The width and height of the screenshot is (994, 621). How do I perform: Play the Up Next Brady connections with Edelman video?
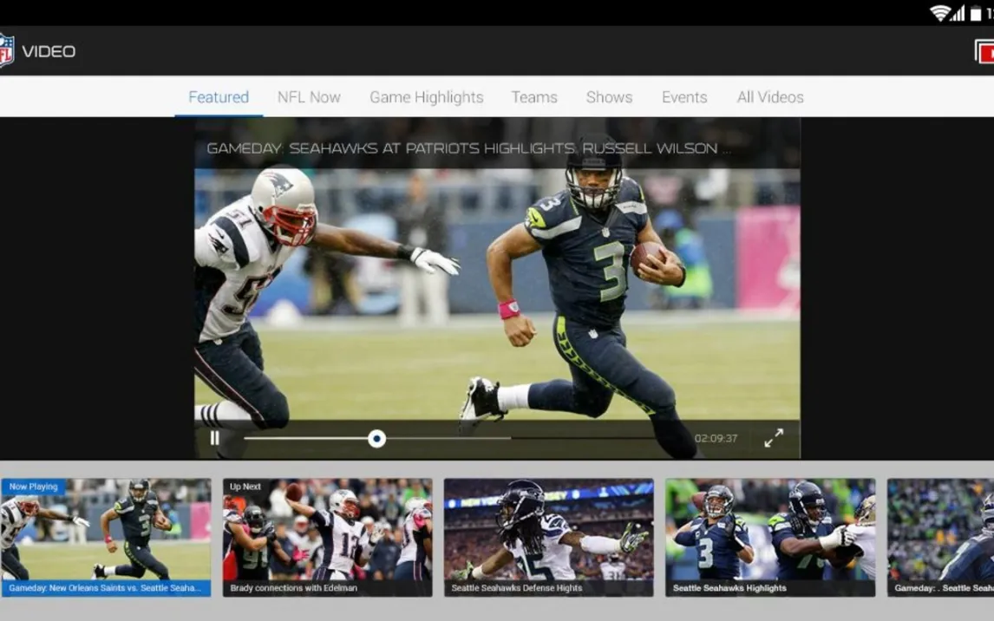327,538
